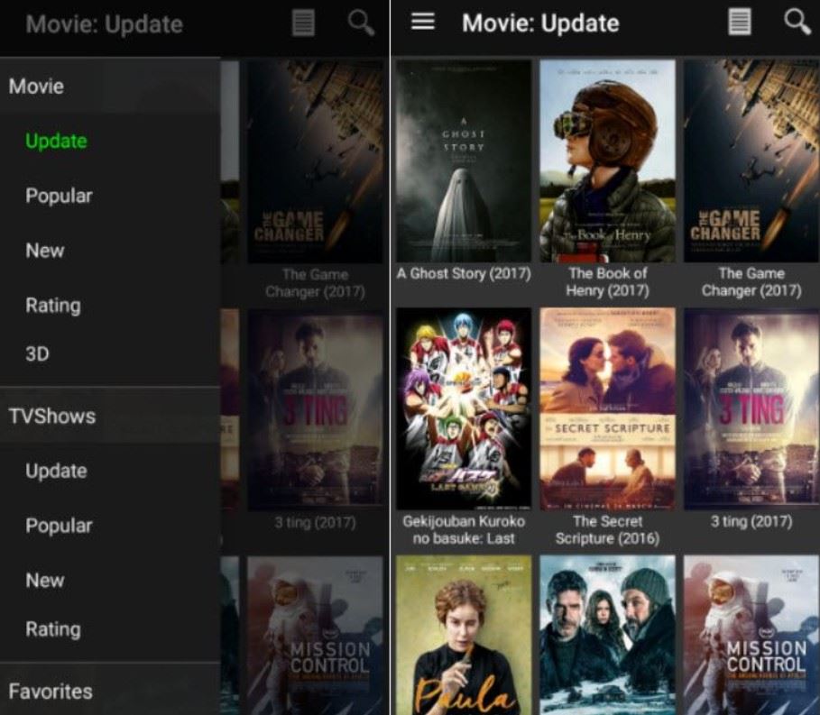Tap dimmed Game Changer poster behind drawer
Viewport: 820px width, 715px height.
coord(316,162)
